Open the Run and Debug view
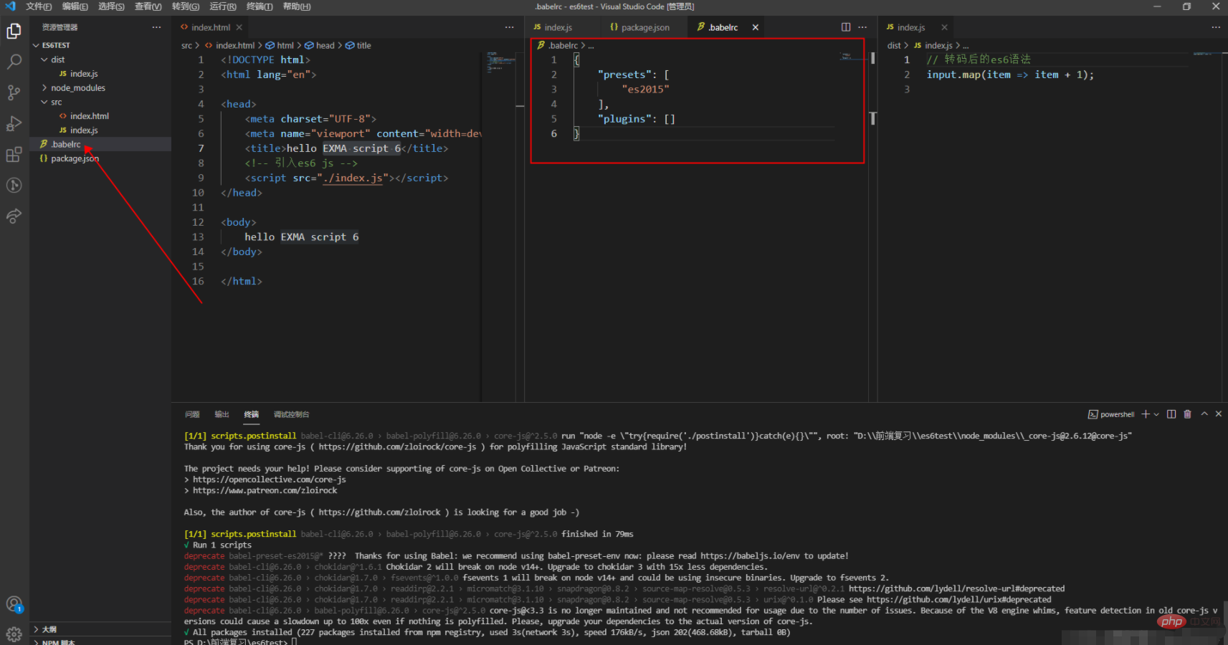This screenshot has height=645, width=1228. [x=14, y=124]
